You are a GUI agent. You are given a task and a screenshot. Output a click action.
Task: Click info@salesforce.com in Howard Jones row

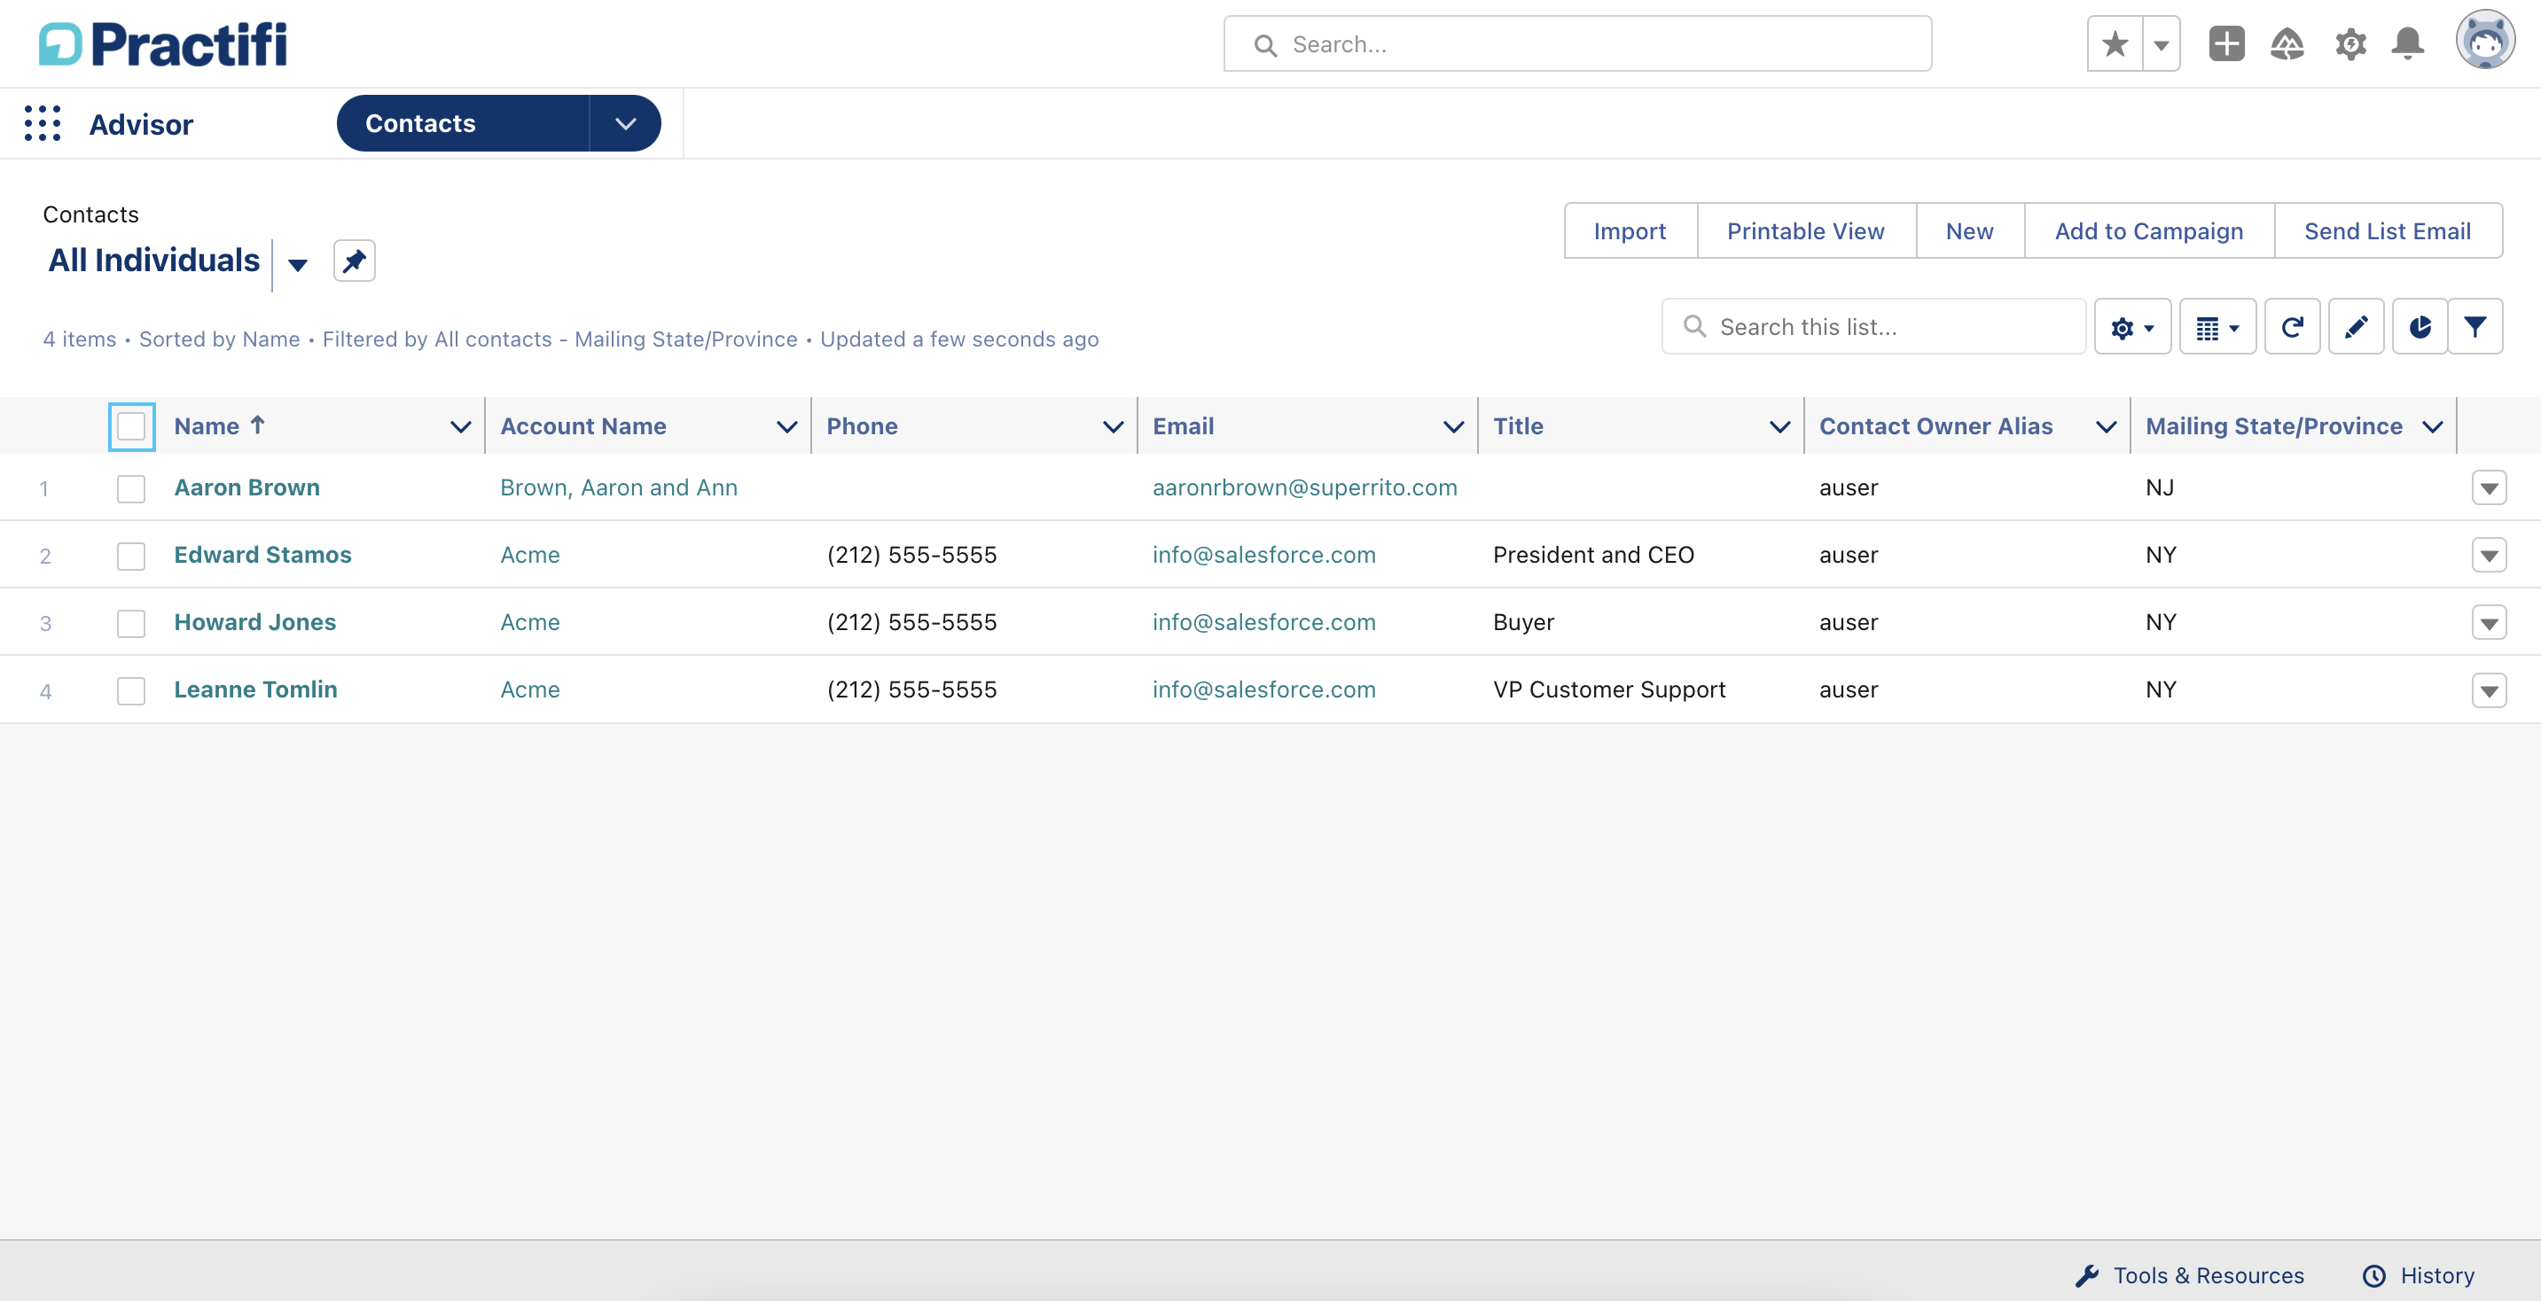[x=1263, y=622]
